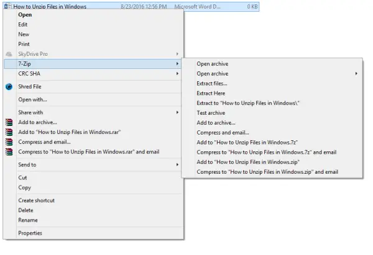Click the SkyDrive Pro menu entry
Viewport: 373px width, 255px height.
point(93,54)
